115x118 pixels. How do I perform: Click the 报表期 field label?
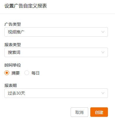11,85
